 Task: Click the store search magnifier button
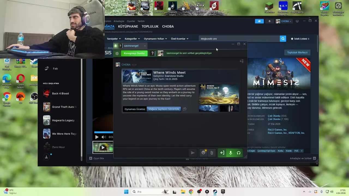[283, 39]
